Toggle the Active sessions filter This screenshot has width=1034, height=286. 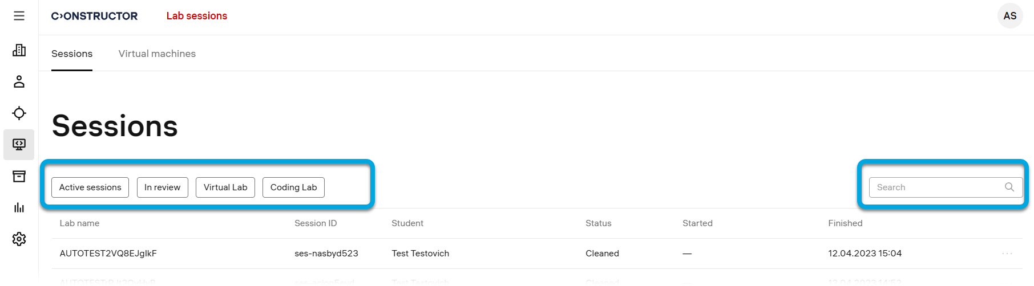click(90, 187)
